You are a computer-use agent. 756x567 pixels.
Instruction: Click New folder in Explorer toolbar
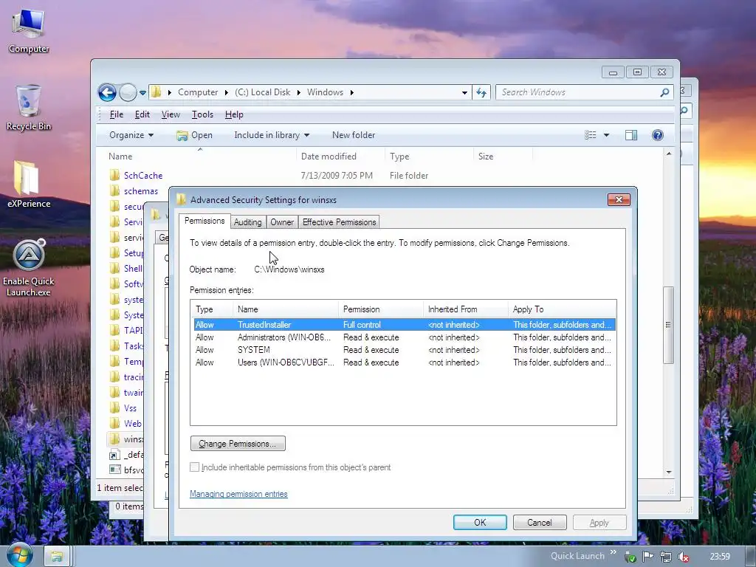coord(354,135)
